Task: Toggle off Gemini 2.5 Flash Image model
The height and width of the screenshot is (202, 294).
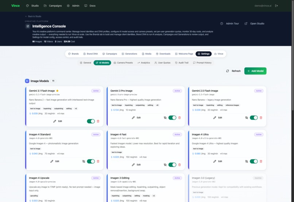Action: coord(254,118)
